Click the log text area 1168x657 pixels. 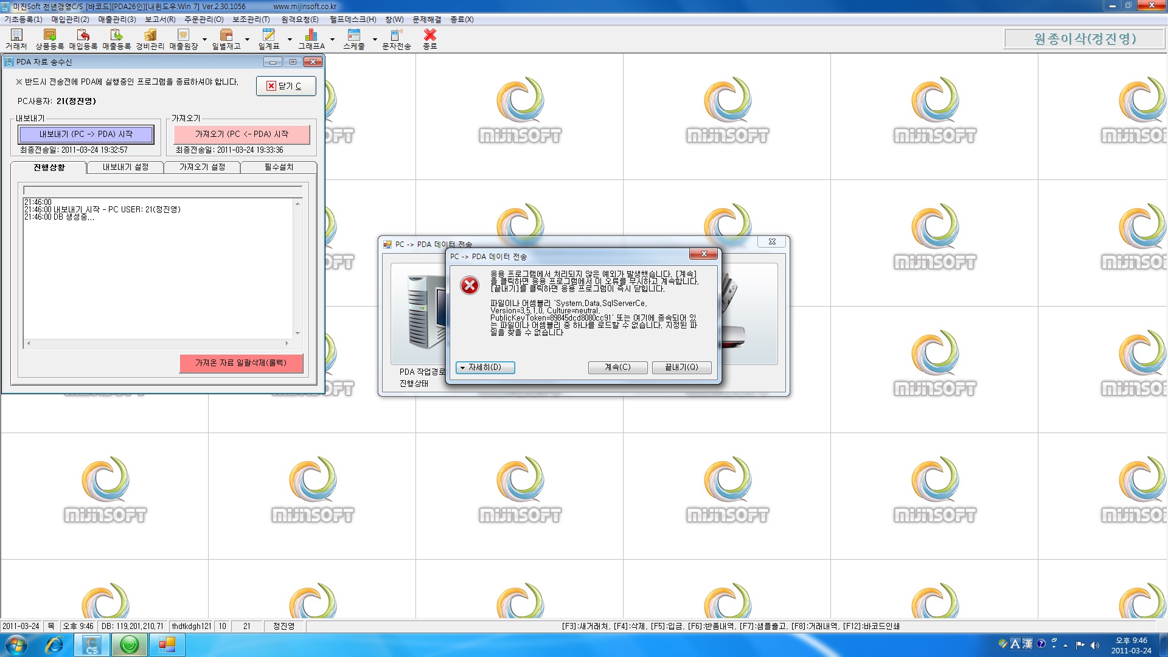pos(158,268)
